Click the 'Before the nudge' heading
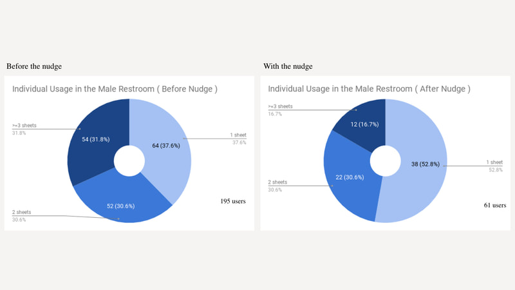 [34, 66]
